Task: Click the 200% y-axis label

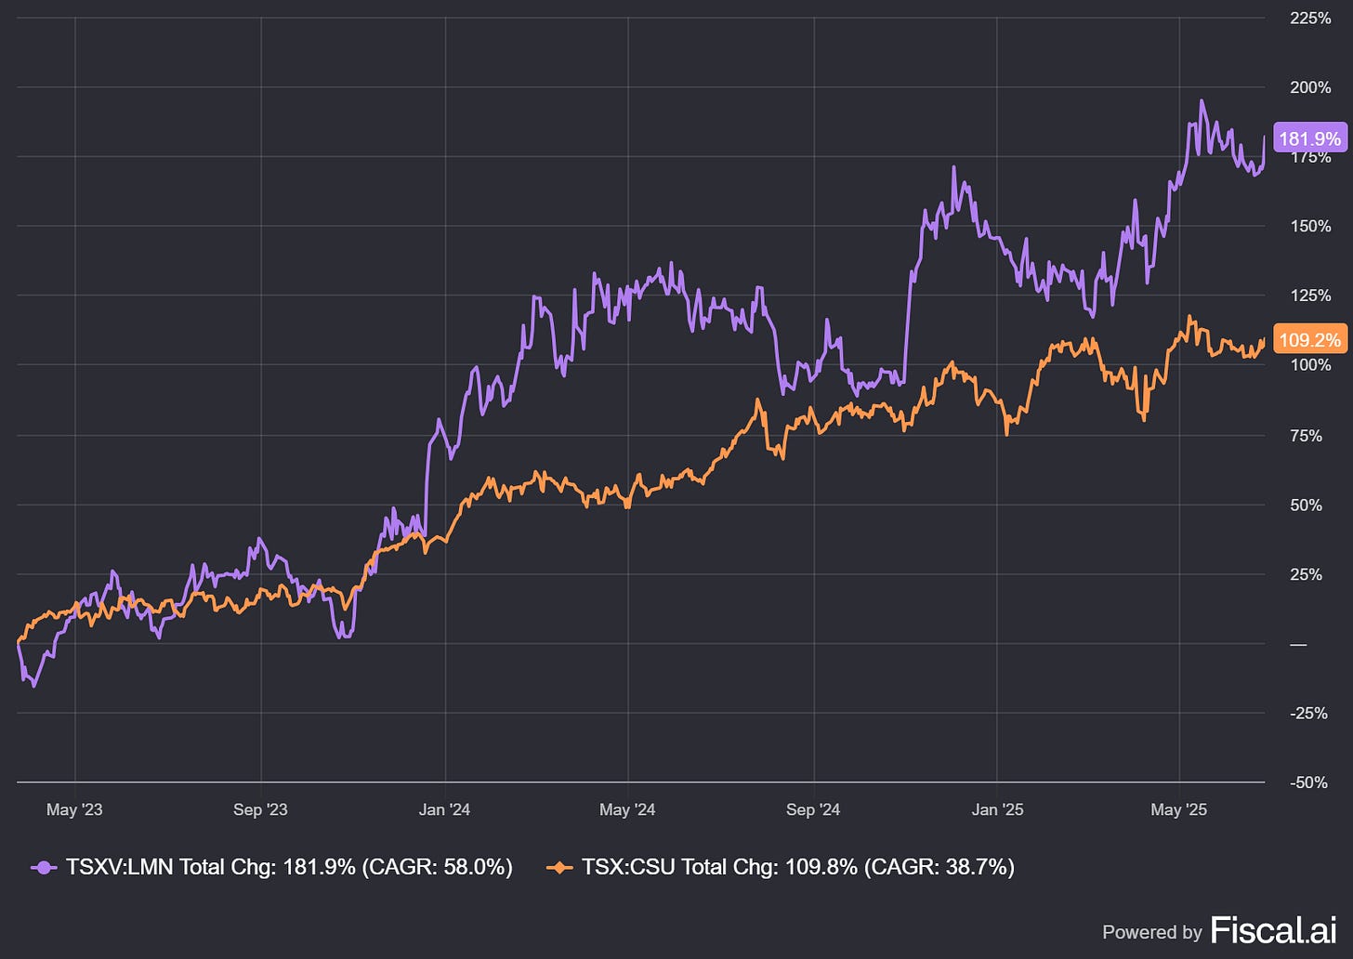Action: tap(1310, 87)
